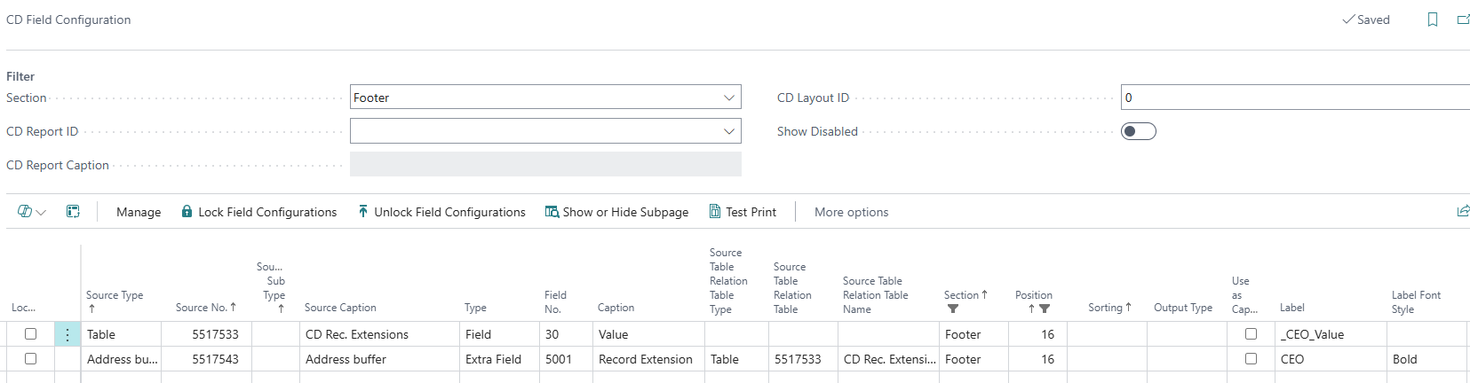This screenshot has height=383, width=1470.
Task: Click the edit list layout icon
Action: (x=73, y=212)
